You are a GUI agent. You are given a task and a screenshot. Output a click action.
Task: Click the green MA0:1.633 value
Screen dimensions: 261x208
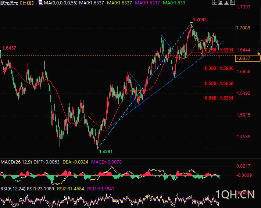(x=174, y=3)
